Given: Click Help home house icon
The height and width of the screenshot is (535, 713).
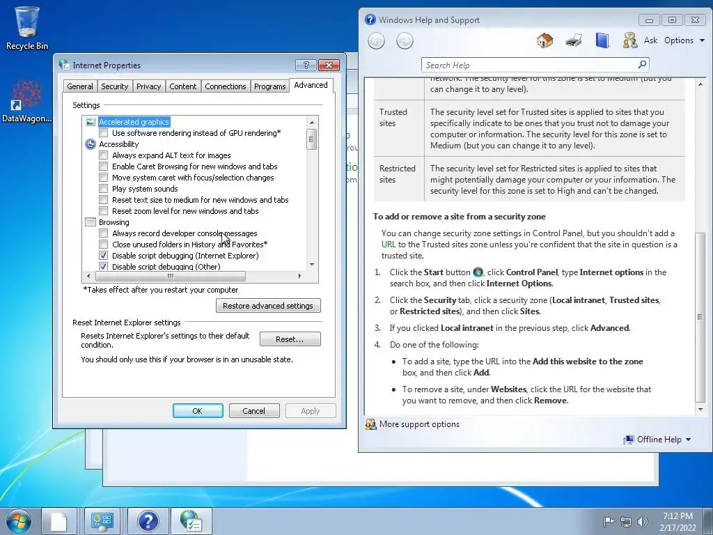Looking at the screenshot, I should (544, 40).
